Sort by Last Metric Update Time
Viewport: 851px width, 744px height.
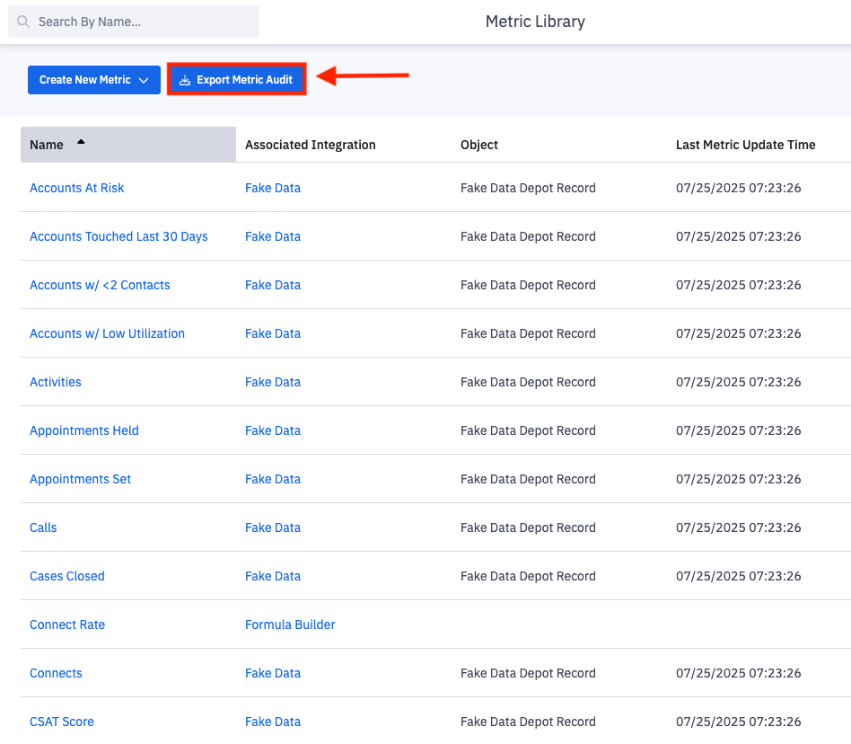tap(746, 145)
